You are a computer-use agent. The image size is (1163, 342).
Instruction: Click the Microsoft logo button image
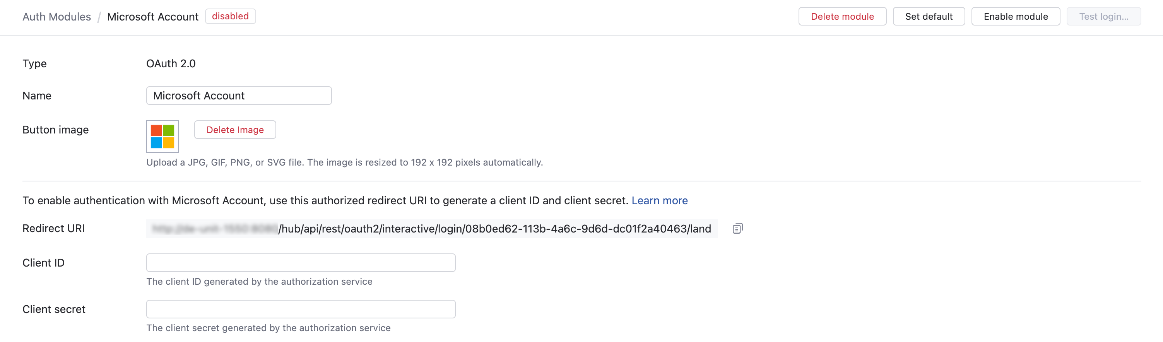pyautogui.click(x=162, y=136)
